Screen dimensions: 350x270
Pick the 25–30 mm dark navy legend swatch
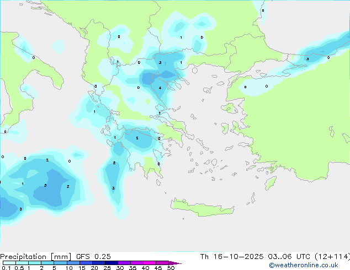pyautogui.click(x=111, y=263)
